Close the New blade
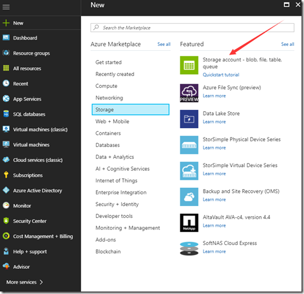The width and height of the screenshot is (304, 294). coord(298,4)
